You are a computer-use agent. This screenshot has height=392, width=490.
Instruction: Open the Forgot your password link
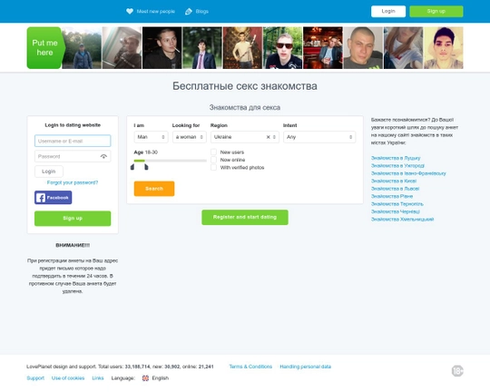pos(73,182)
